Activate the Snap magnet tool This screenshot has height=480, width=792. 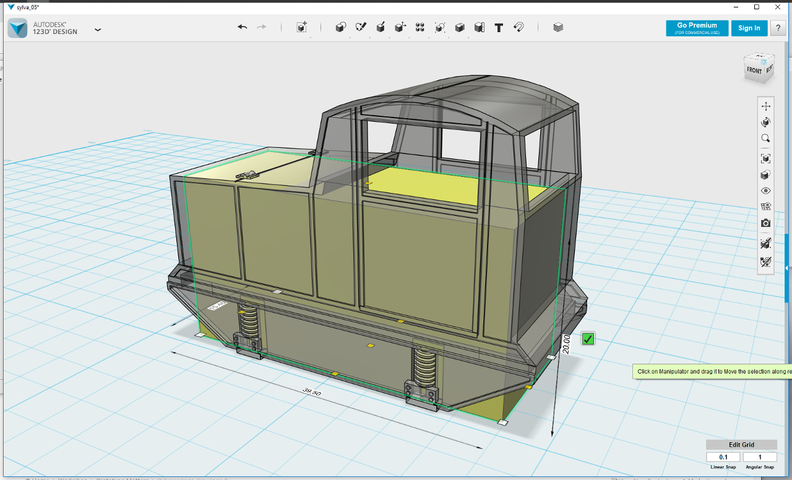point(519,27)
